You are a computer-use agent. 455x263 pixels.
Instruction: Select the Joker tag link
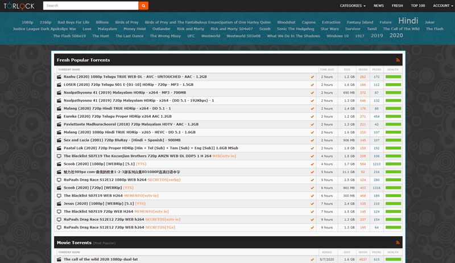pyautogui.click(x=429, y=22)
